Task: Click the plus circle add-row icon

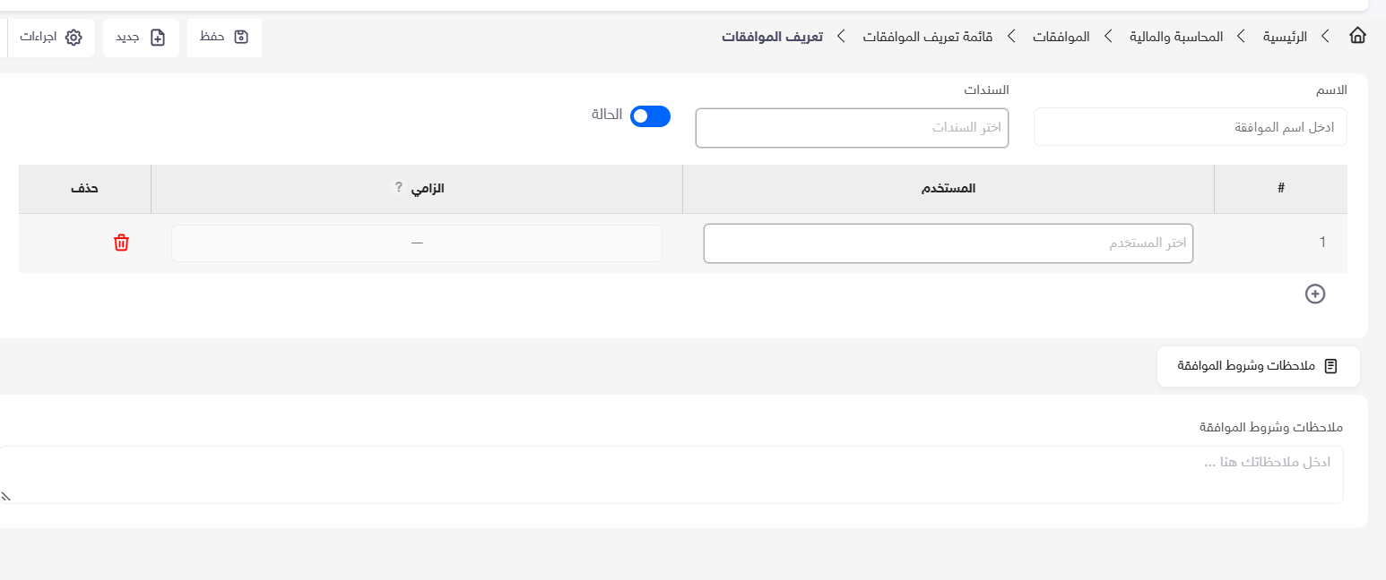Action: point(1314,294)
